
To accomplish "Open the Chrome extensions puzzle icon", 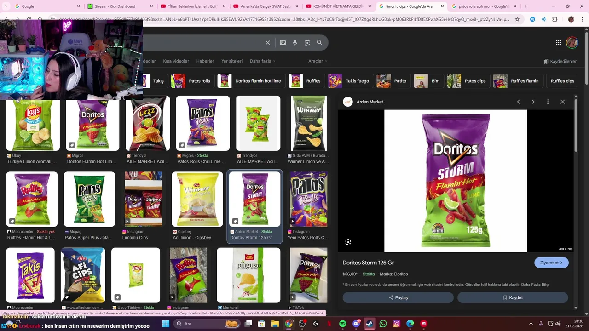I will [554, 19].
